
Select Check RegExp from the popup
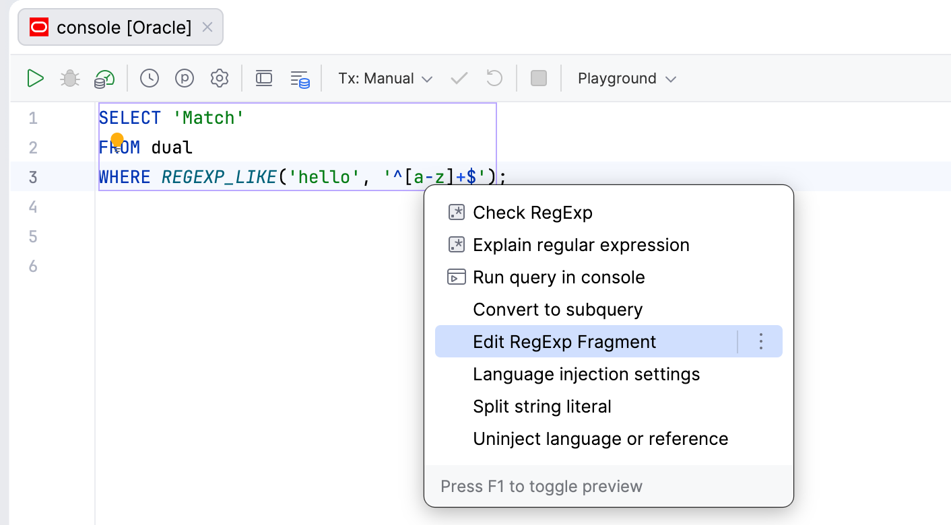(x=609, y=213)
